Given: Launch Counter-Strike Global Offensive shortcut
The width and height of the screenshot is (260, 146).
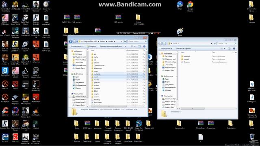Looking at the screenshot, I should coord(15,59).
